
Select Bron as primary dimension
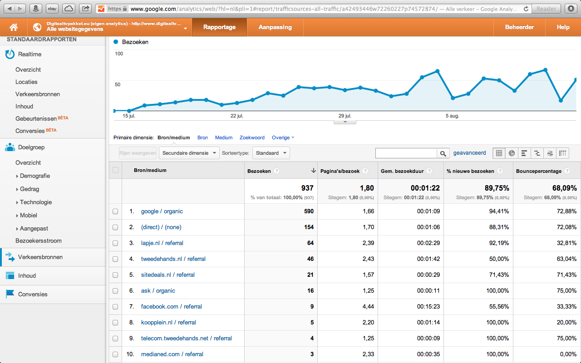(x=202, y=137)
